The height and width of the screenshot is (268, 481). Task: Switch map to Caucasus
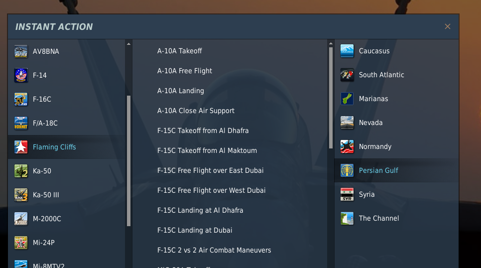click(397, 51)
